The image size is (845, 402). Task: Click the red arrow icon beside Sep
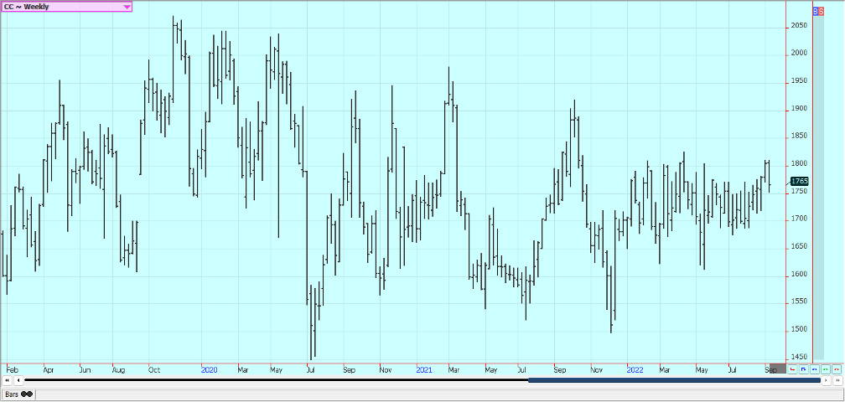point(792,369)
